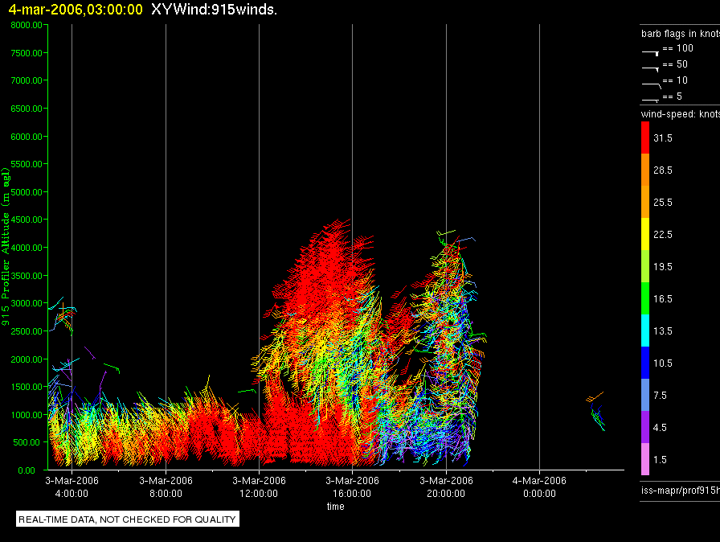
Task: Click the 4500.00 altitude tick label
Action: 27,220
